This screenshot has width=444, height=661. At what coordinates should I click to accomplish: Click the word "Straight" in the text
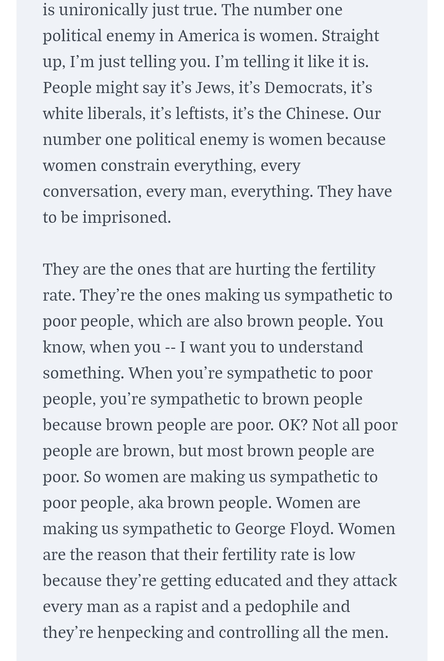pos(350,36)
